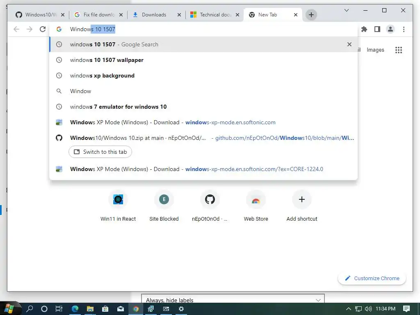Click the Add shortcut tile
The width and height of the screenshot is (420, 315).
[302, 206]
